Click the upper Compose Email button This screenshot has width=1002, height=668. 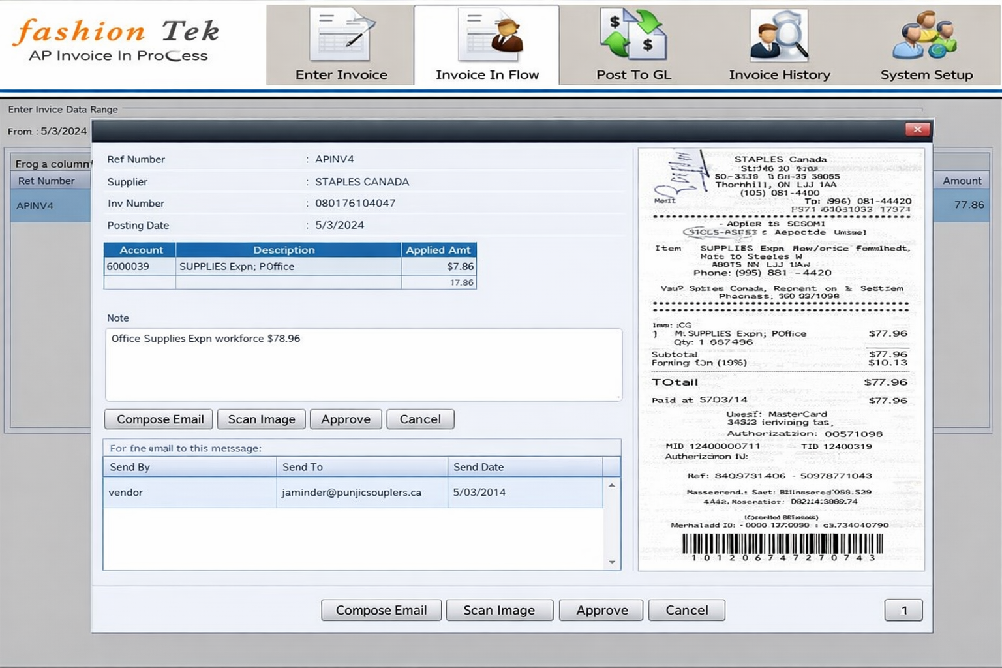159,419
